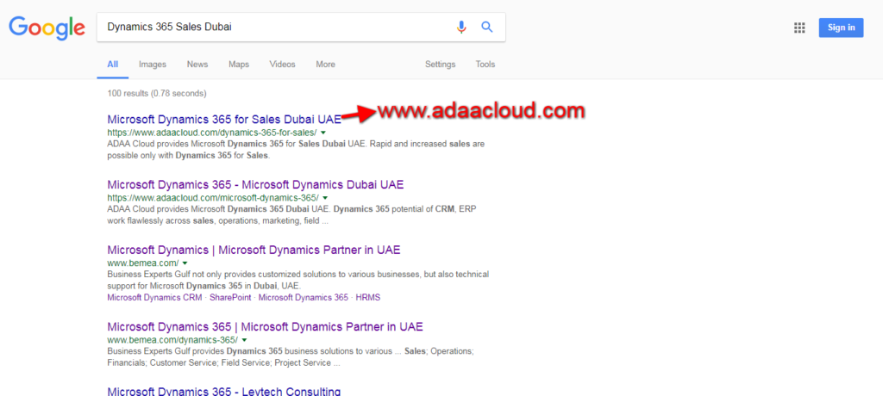This screenshot has width=883, height=396.
Task: Open Microsoft Dynamics 365 for Sales Dubai UAE result
Action: [x=224, y=119]
